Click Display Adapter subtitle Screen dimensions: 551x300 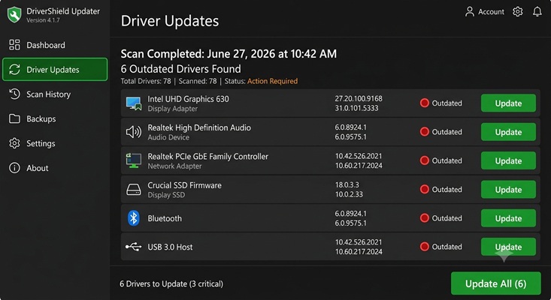click(x=173, y=109)
